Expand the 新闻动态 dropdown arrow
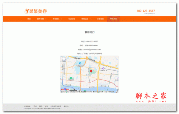The width and height of the screenshot is (179, 114). 90,19
